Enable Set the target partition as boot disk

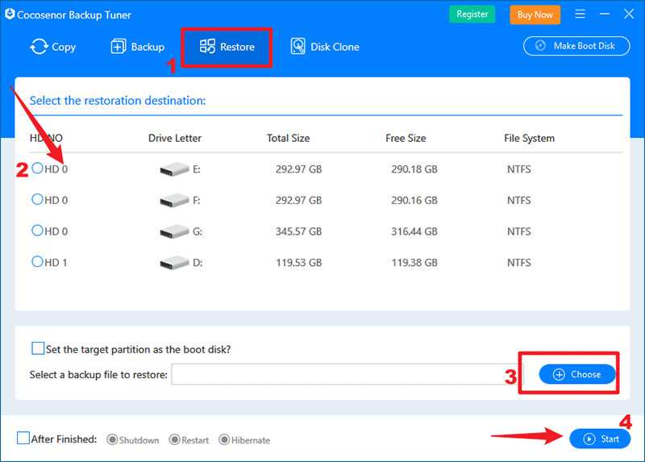tap(38, 348)
